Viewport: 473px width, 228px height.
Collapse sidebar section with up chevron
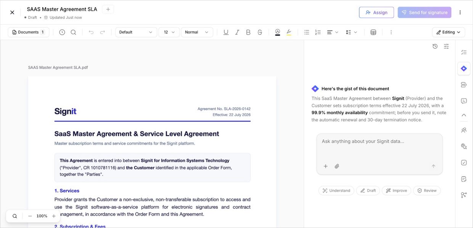click(x=464, y=115)
